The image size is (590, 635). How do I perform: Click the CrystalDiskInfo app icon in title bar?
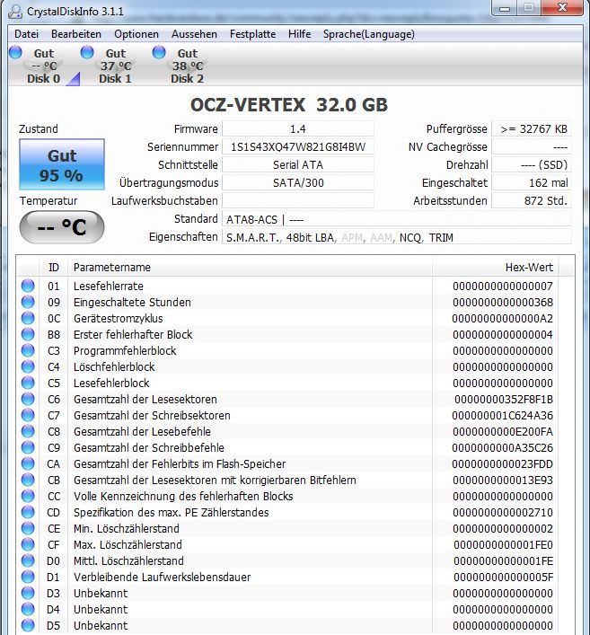click(x=14, y=12)
